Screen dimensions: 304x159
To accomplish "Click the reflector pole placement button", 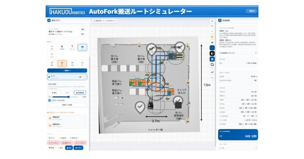I will click(67, 105).
